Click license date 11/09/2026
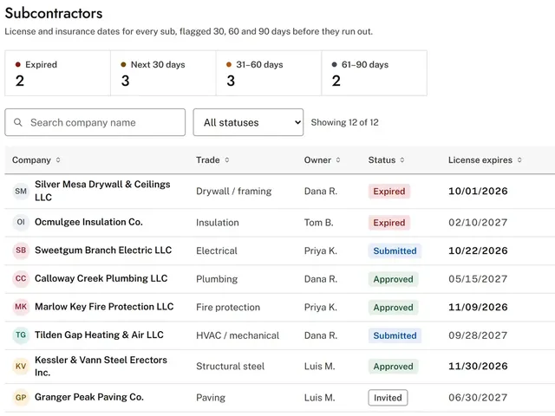 [478, 307]
